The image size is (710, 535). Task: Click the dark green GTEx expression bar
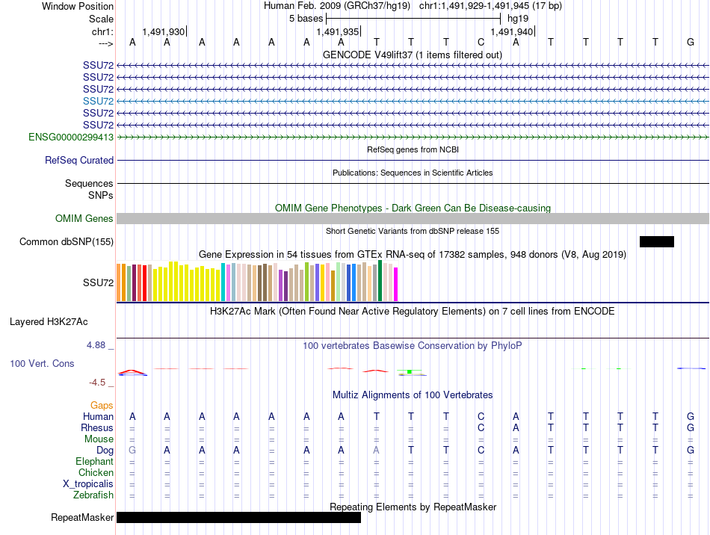click(x=380, y=281)
